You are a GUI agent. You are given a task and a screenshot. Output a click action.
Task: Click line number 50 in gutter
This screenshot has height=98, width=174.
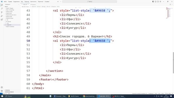click(28, 41)
